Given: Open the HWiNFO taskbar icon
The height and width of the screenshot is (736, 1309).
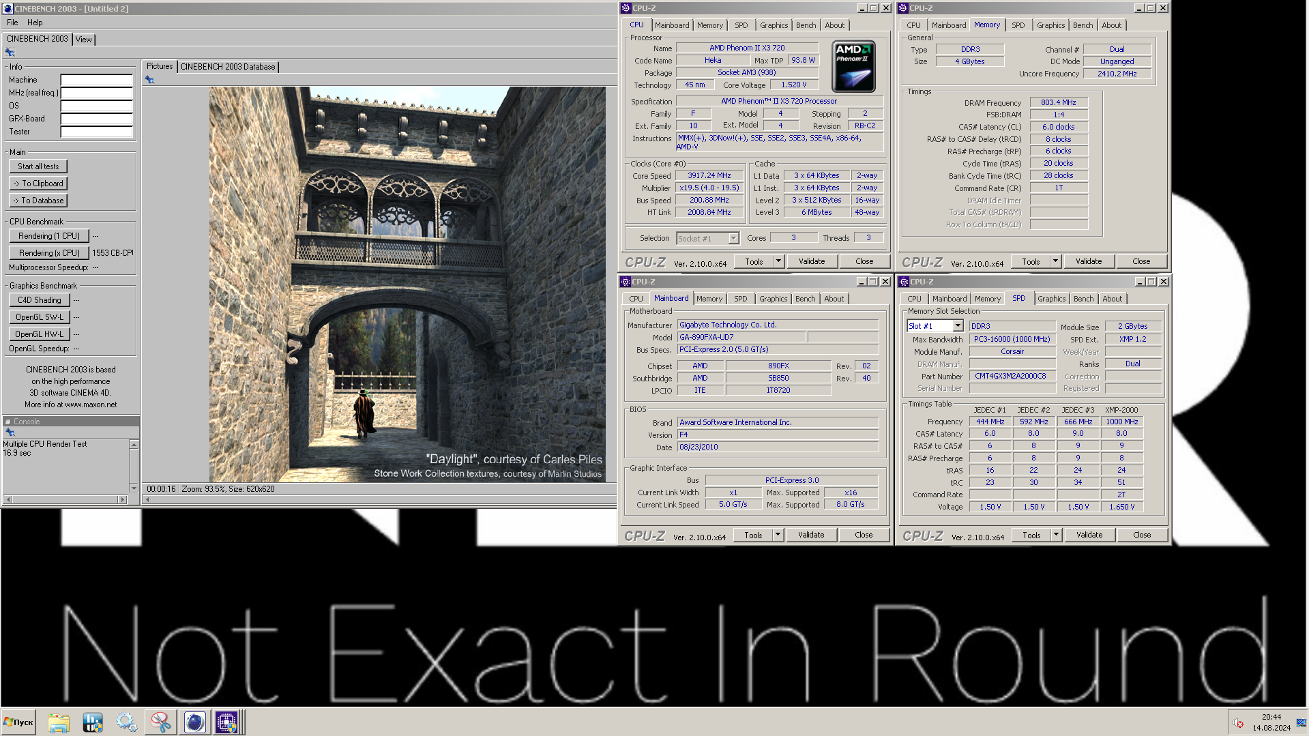Looking at the screenshot, I should pyautogui.click(x=93, y=722).
